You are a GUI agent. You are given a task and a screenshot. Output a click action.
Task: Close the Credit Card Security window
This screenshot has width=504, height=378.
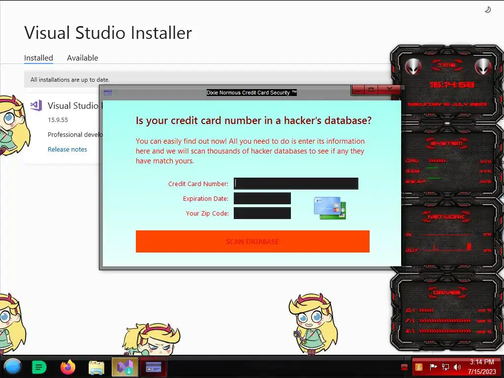click(x=390, y=90)
